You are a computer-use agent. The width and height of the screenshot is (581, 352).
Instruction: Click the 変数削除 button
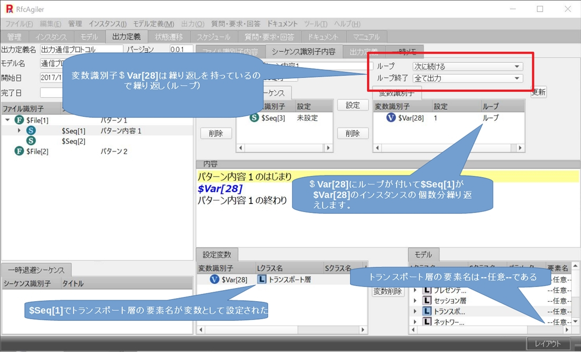387,291
